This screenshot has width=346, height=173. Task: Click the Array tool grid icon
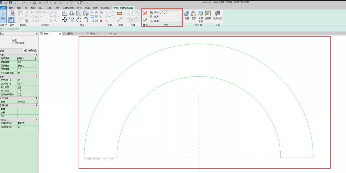click(92, 16)
